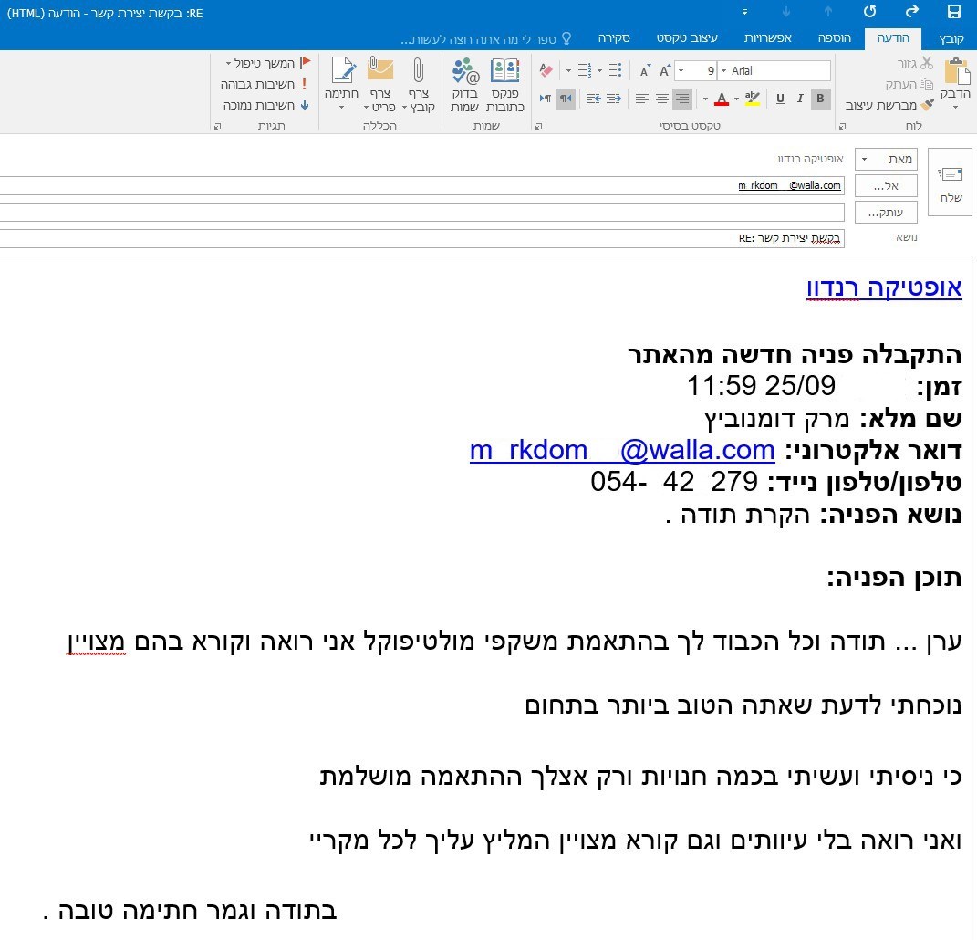The height and width of the screenshot is (940, 977).
Task: Expand the highlight color dropdown arrow
Action: 736,99
